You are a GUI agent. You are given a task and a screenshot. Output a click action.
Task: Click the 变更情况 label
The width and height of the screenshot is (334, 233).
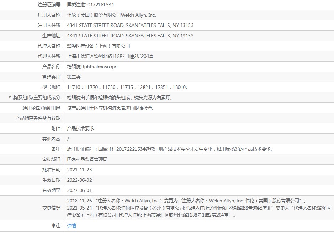coord(51,208)
